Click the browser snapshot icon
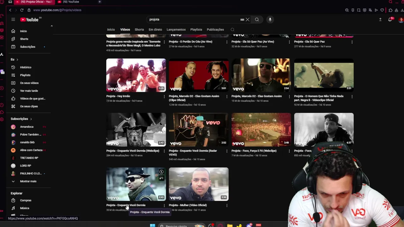404x227 pixels. point(359,10)
